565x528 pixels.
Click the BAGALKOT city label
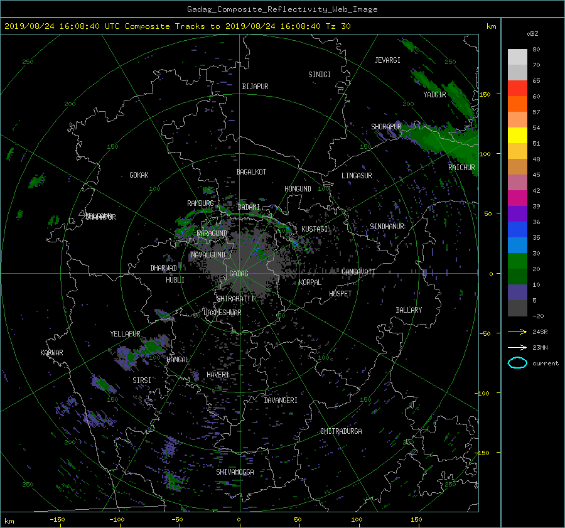(x=251, y=172)
